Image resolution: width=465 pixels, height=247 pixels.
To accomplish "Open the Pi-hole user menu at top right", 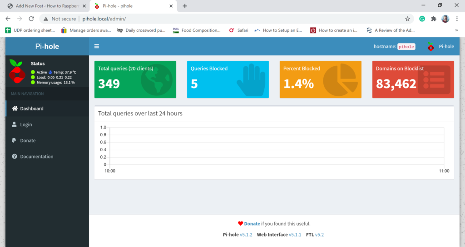I will [x=440, y=47].
